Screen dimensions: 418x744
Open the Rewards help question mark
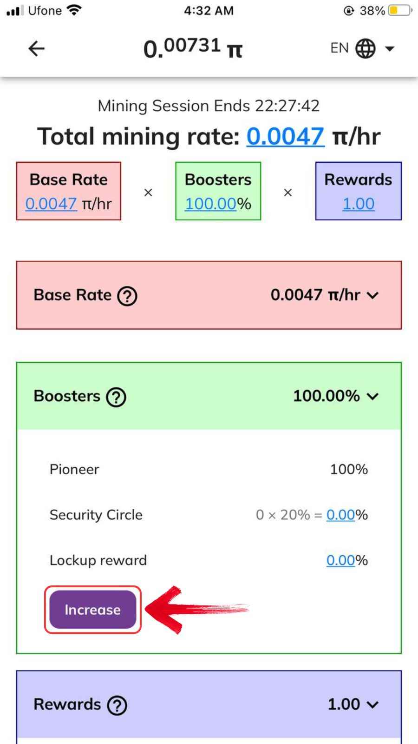(117, 705)
